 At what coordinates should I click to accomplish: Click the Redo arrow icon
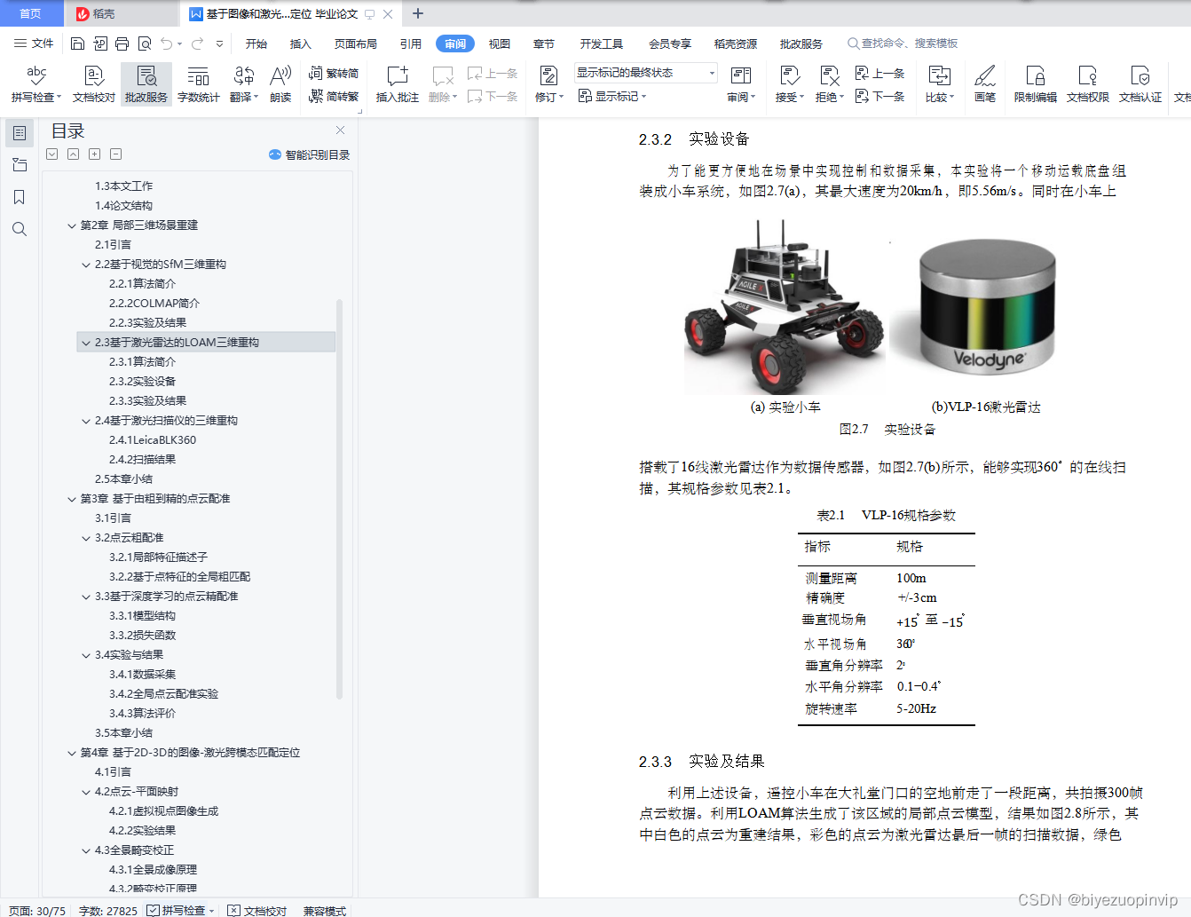[x=198, y=43]
